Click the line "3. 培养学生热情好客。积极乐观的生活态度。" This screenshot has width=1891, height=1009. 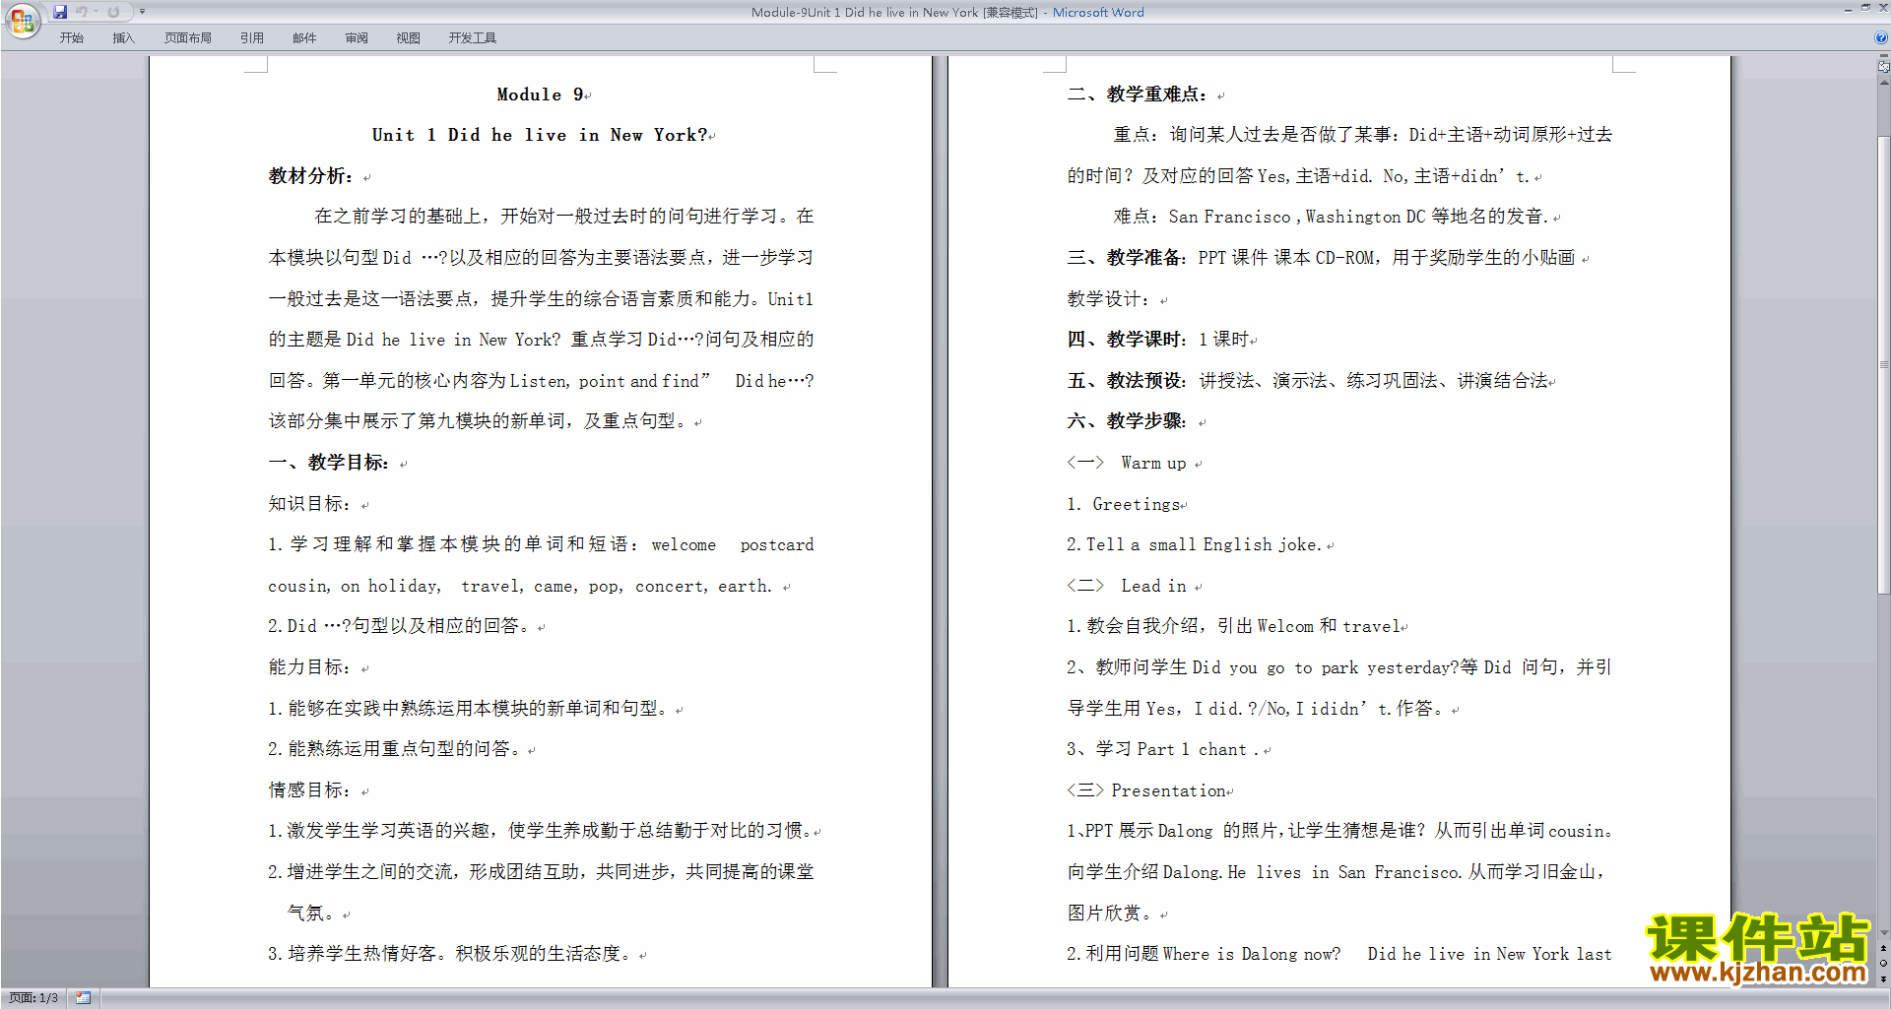pos(451,954)
